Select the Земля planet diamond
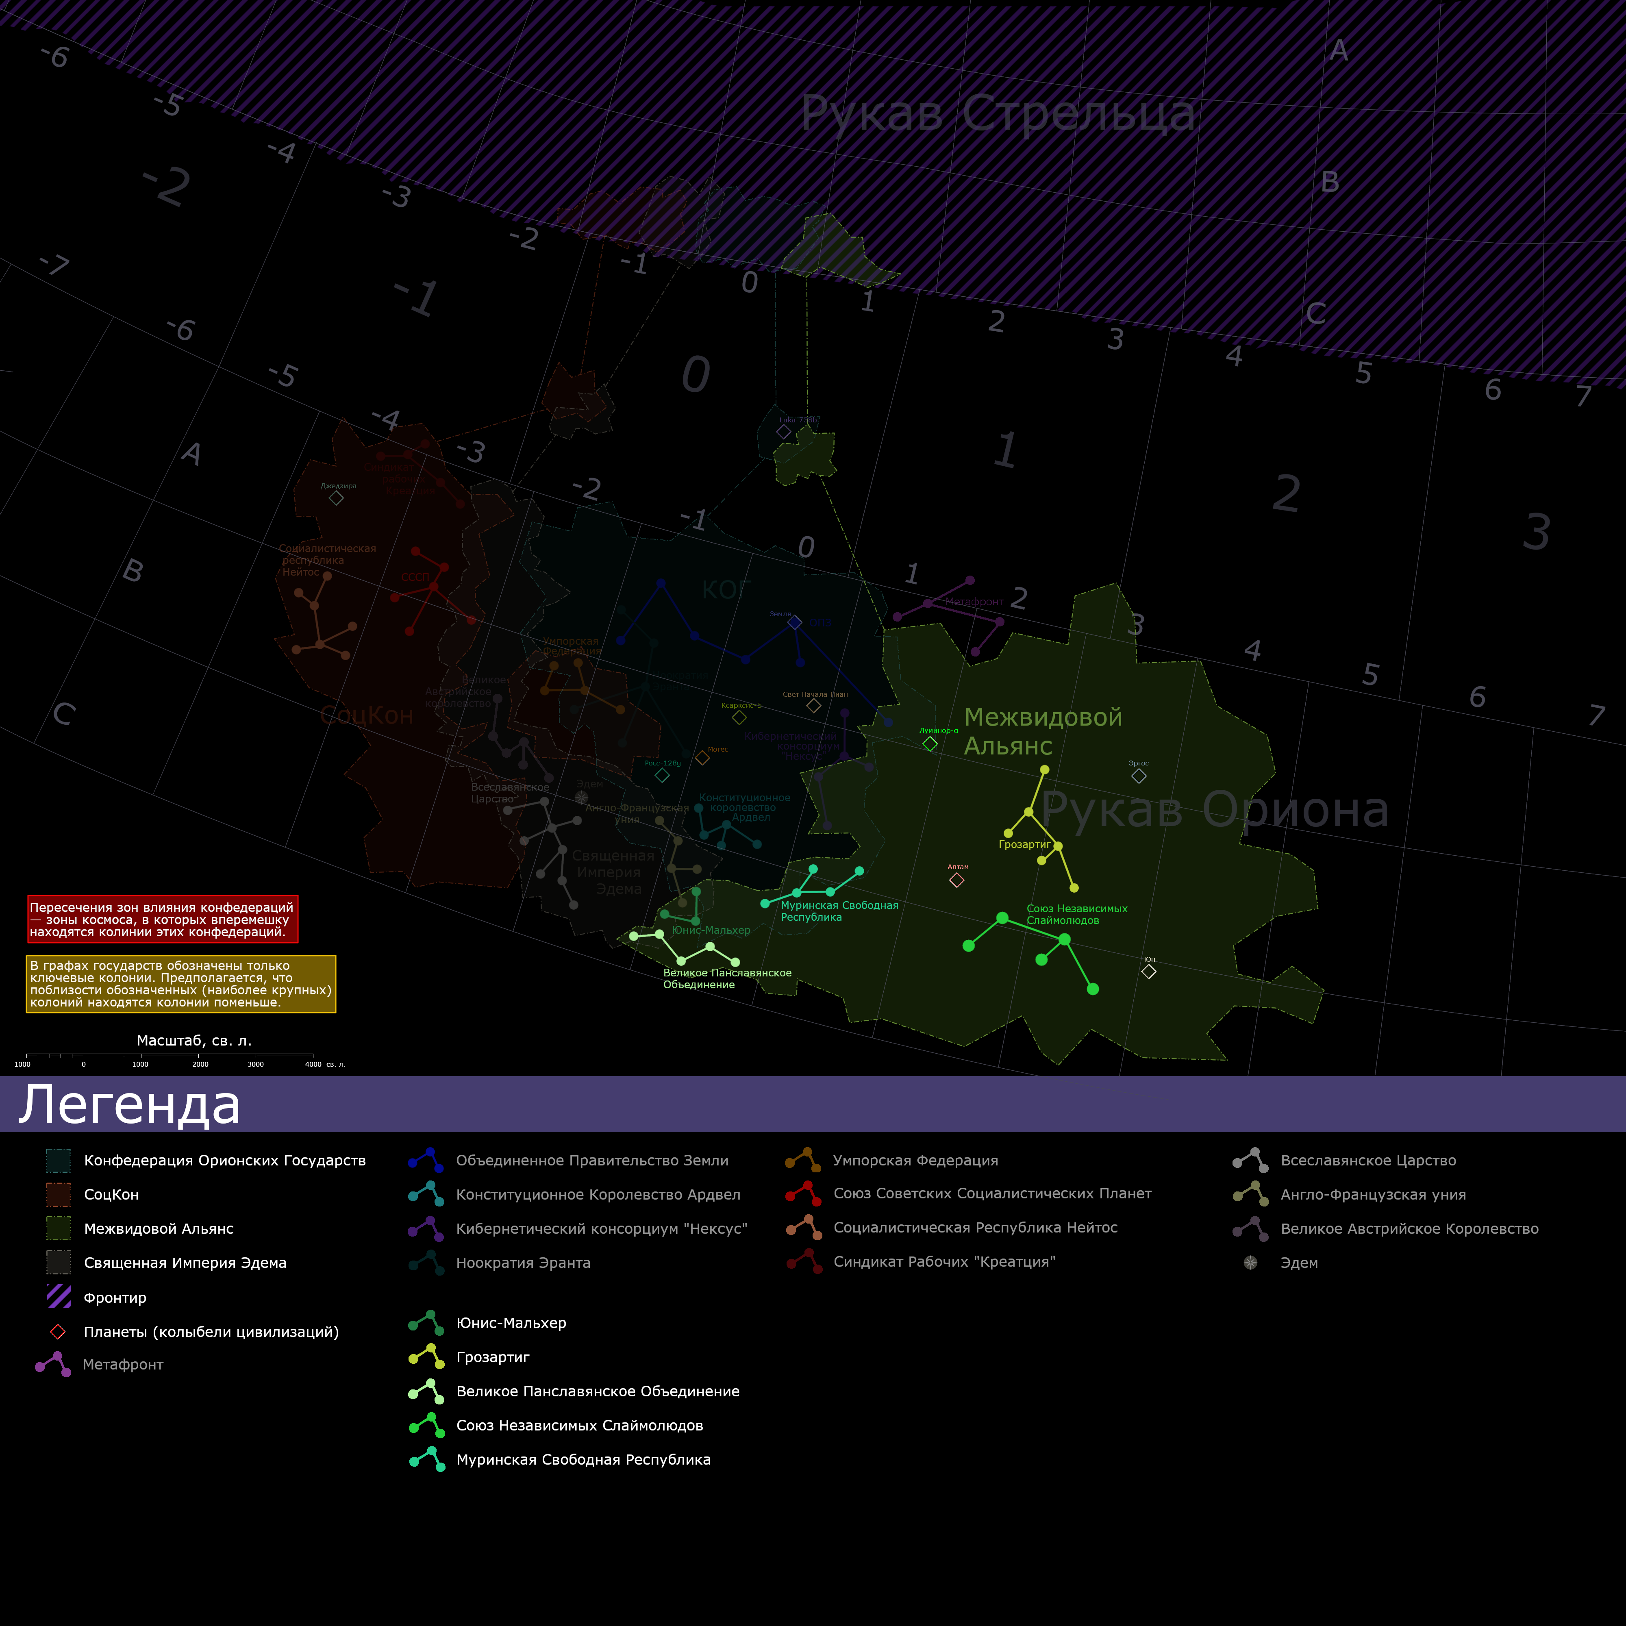Screen dimensions: 1626x1626 coord(794,623)
